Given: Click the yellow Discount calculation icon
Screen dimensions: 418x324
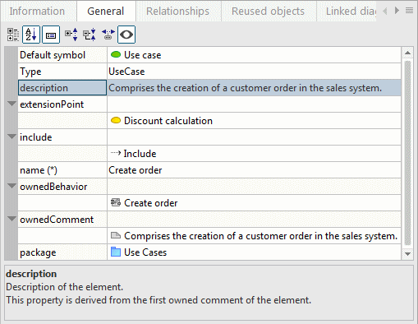Looking at the screenshot, I should pyautogui.click(x=116, y=121).
